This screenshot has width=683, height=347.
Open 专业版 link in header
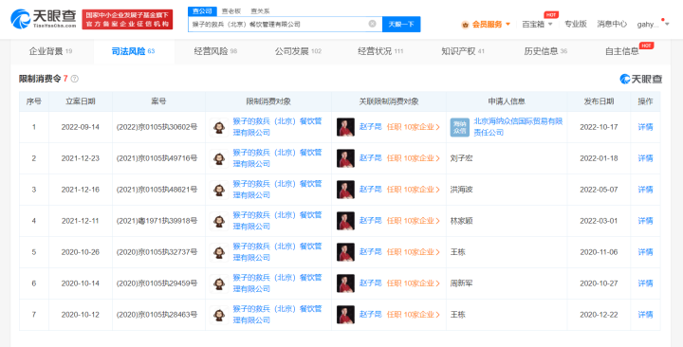pyautogui.click(x=576, y=25)
